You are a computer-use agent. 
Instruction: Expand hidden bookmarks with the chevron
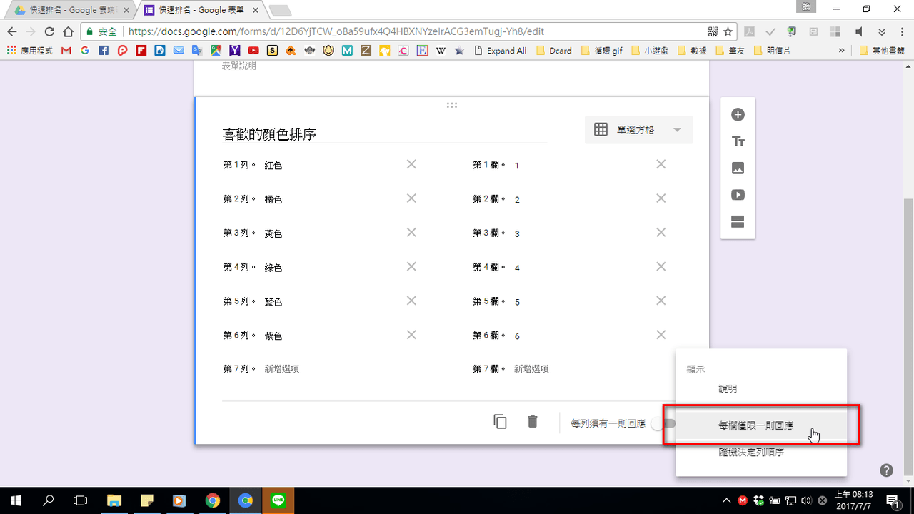pos(842,51)
